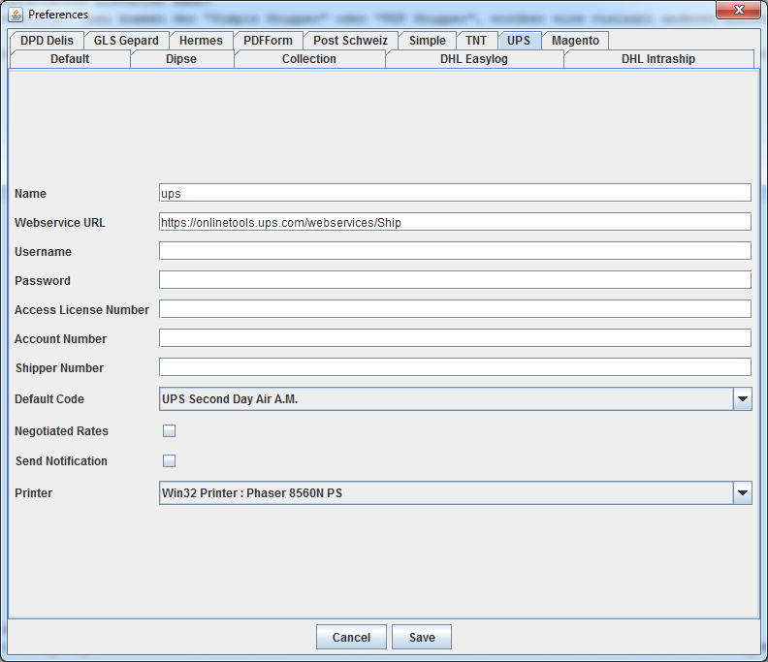The height and width of the screenshot is (662, 768).
Task: Open the DHL Intraship tab
Action: click(x=658, y=59)
